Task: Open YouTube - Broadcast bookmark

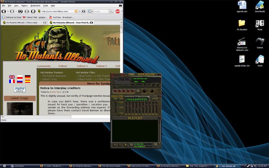Action: click(x=62, y=17)
